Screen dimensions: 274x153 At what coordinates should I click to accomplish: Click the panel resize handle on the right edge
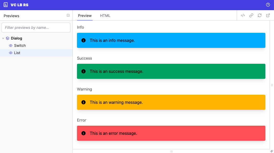pos(272,85)
